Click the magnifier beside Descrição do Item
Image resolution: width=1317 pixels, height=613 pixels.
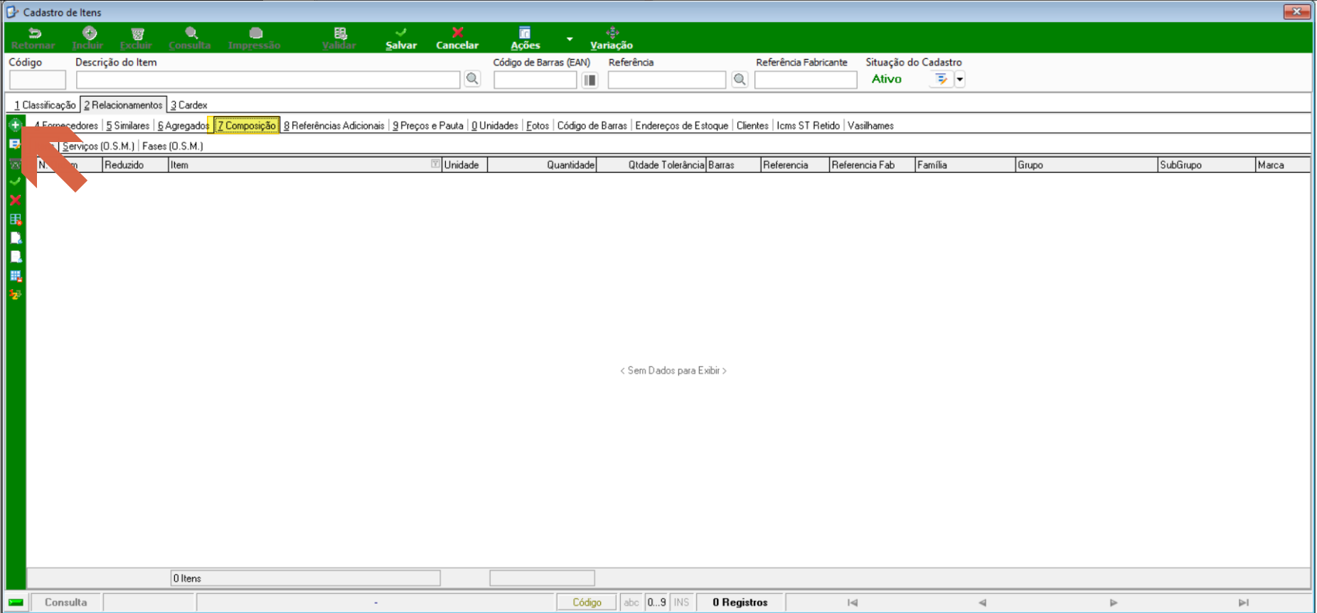472,80
